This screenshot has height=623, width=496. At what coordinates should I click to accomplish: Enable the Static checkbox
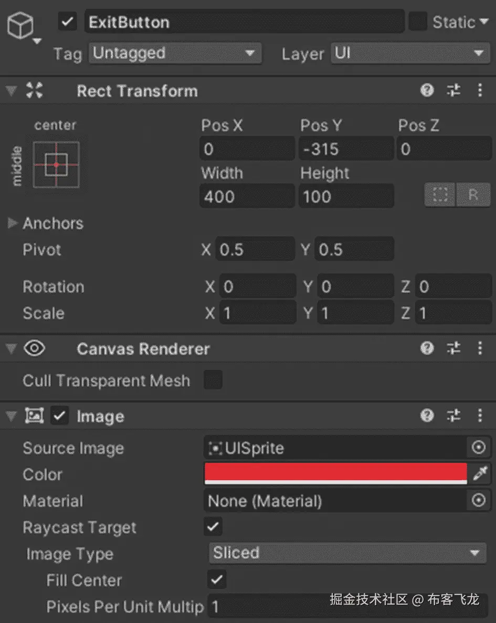pos(418,22)
